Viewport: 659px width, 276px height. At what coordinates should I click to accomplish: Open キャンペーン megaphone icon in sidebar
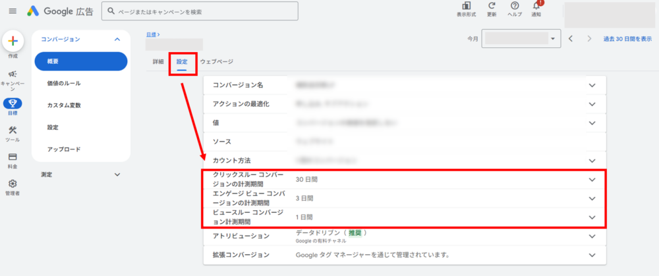[13, 74]
